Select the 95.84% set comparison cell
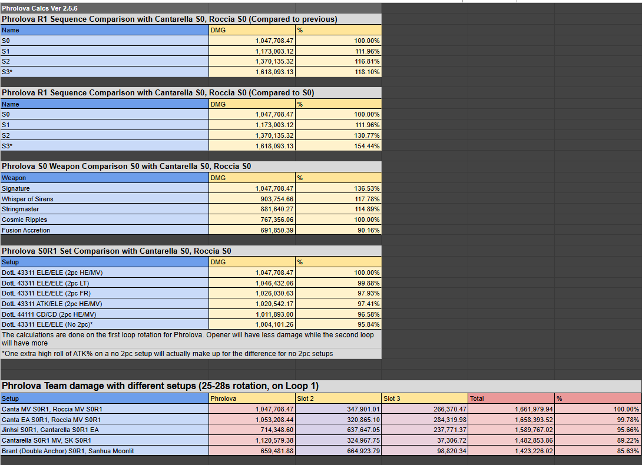The height and width of the screenshot is (465, 642). 339,324
